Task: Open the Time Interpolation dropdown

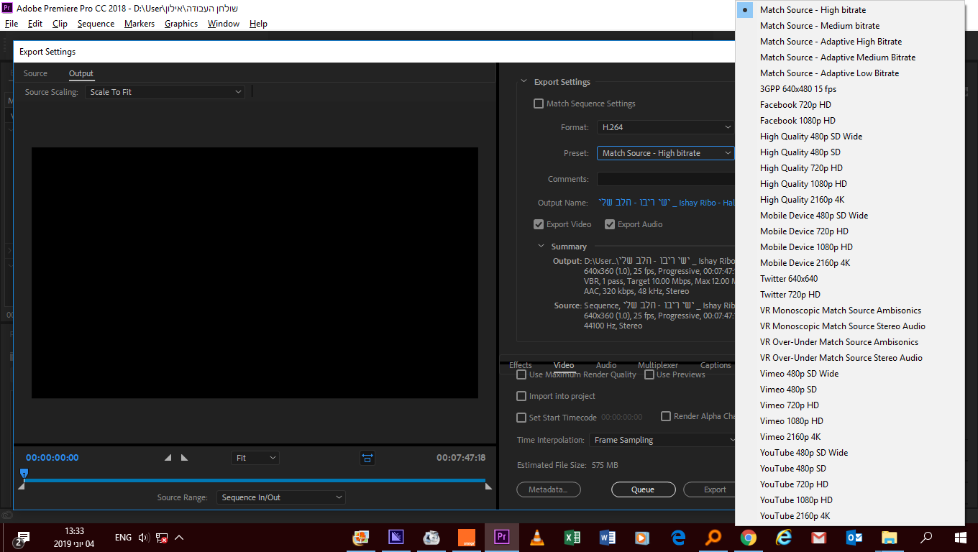Action: [663, 440]
